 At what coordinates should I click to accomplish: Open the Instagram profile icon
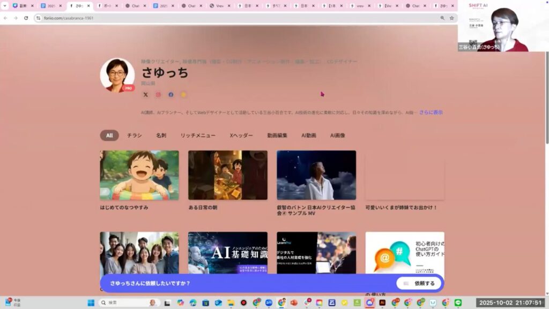(158, 95)
